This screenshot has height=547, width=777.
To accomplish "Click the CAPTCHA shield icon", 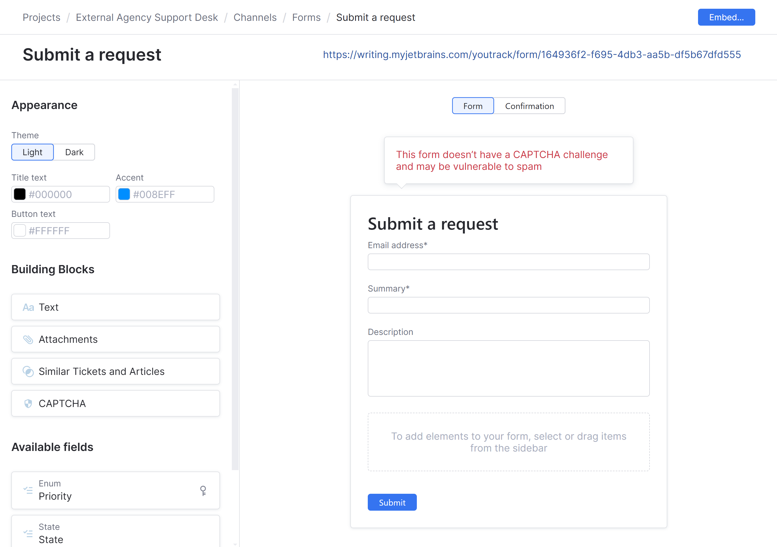I will 28,404.
